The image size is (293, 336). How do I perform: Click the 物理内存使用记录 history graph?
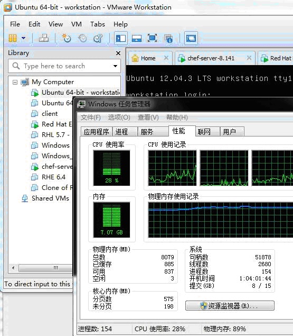point(221,220)
